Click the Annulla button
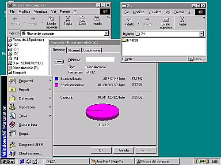 tap(123, 150)
